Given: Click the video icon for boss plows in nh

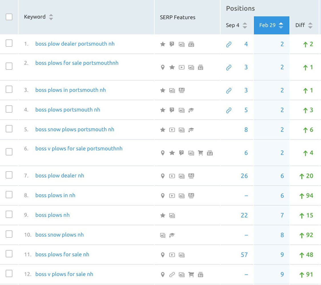Looking at the screenshot, I should click(x=172, y=196).
